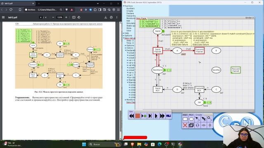This screenshot has width=264, height=148.
Task: Select the red X delete tool
Action: pos(185,125)
